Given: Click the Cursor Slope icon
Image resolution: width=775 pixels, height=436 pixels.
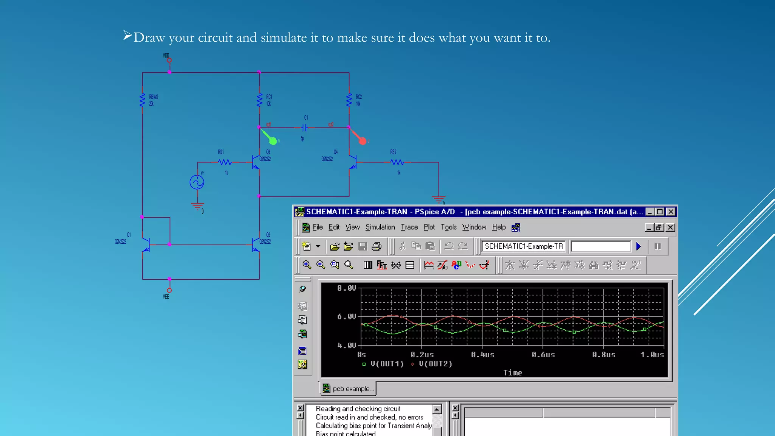Looking at the screenshot, I should pyautogui.click(x=538, y=265).
